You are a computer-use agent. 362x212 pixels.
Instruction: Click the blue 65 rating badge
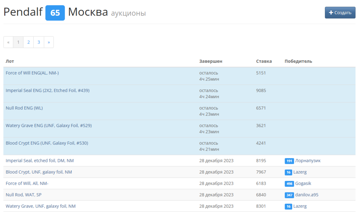55,13
